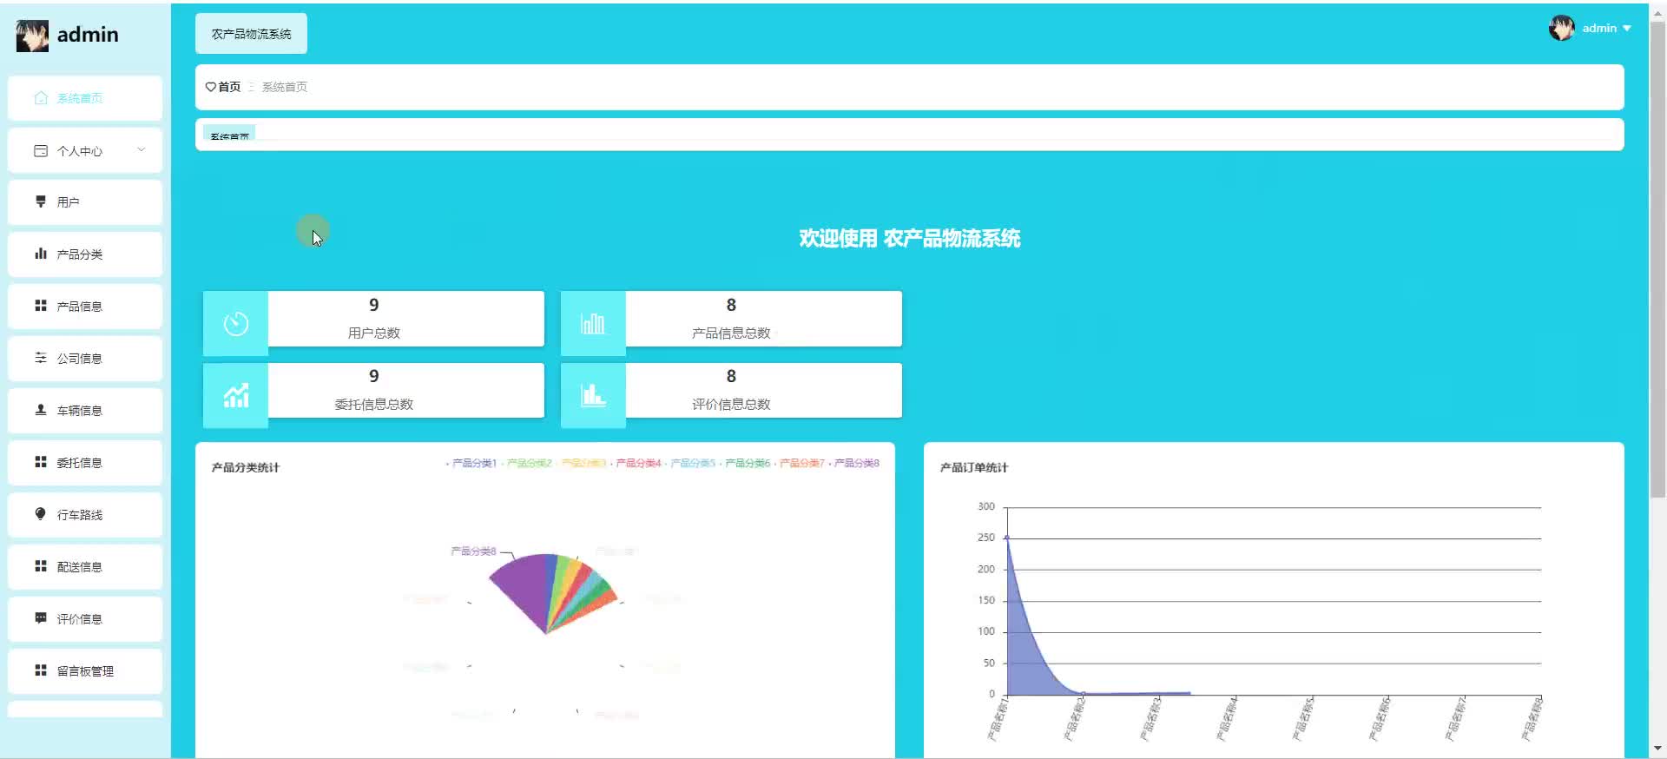Viewport: 1667px width, 759px height.
Task: Open the 用户 management page
Action: tap(85, 202)
